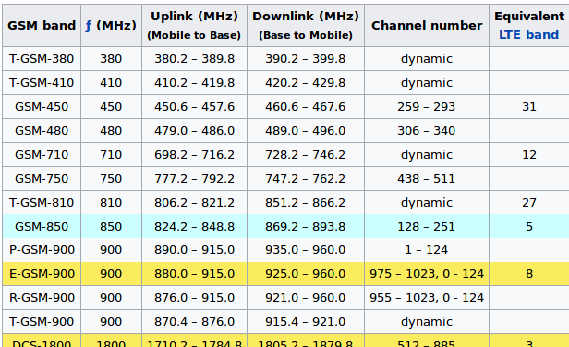
Task: Click uplink value 479.0 – 486.0
Action: 194,130
